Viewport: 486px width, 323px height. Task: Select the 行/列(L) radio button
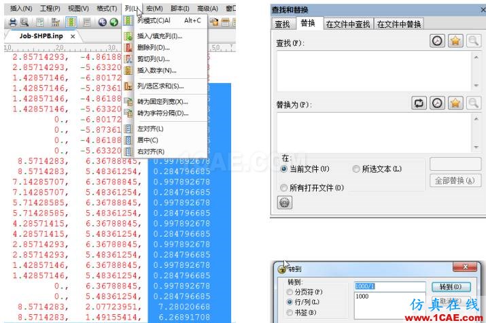[290, 302]
